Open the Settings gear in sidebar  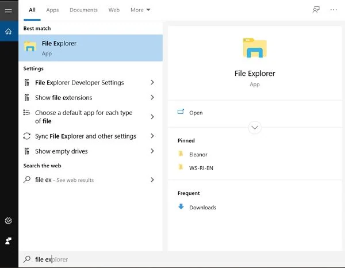coord(9,221)
